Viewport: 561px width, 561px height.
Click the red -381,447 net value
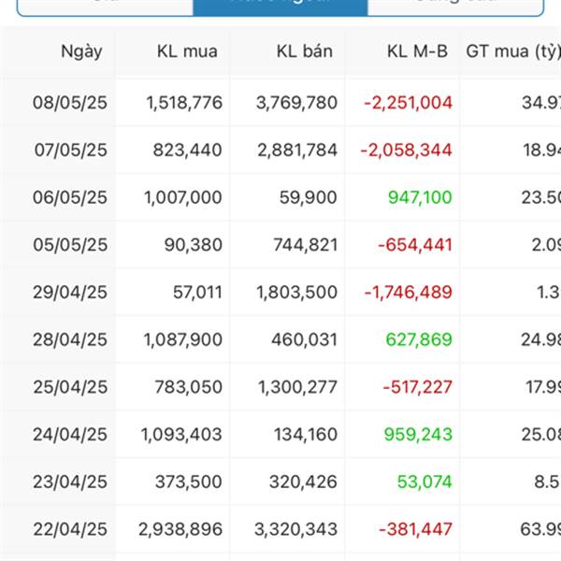[x=415, y=529]
